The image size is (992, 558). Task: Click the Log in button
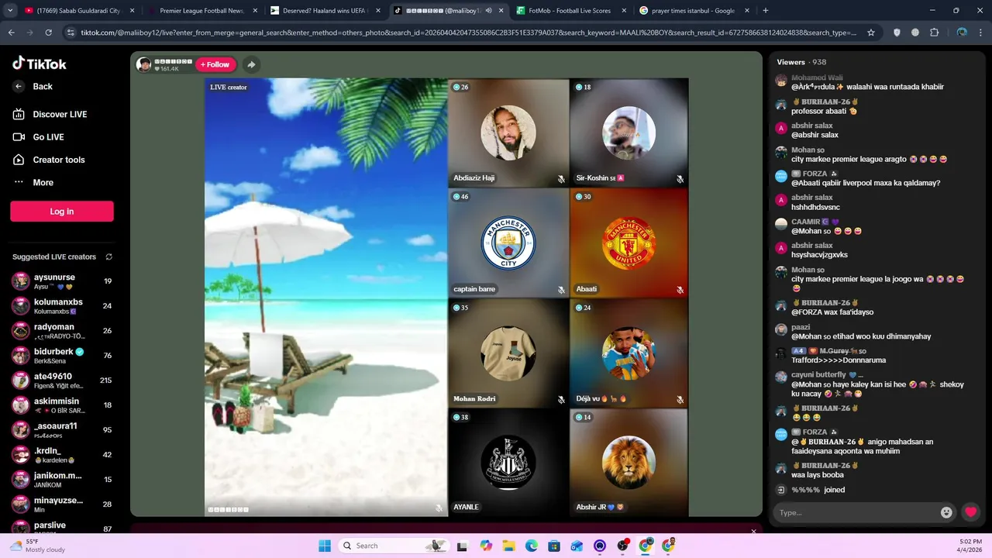62,212
